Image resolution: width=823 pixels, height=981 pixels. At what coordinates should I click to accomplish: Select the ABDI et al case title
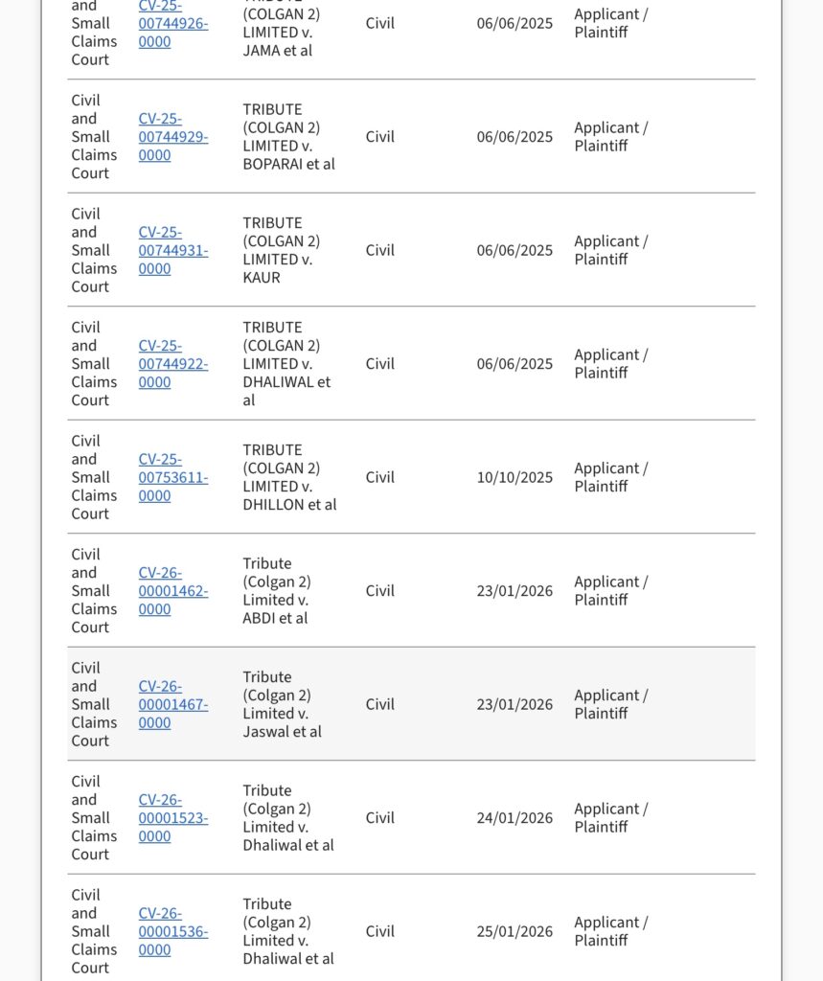(277, 590)
